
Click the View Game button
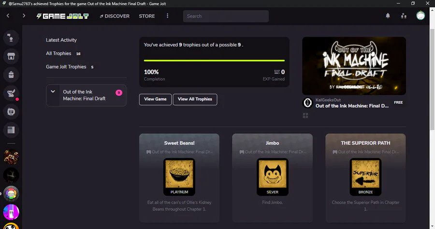coord(155,99)
